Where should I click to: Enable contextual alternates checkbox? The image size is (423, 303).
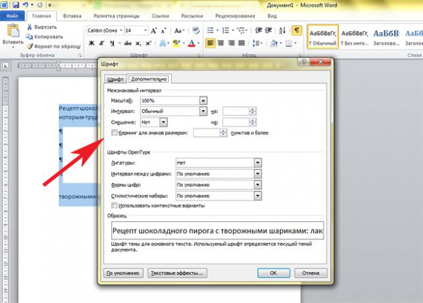(x=115, y=205)
